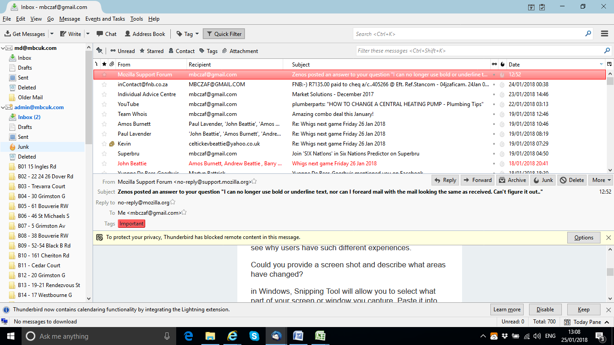
Task: Open Inbox (2) under admin@mbcuk.com
Action: click(29, 117)
